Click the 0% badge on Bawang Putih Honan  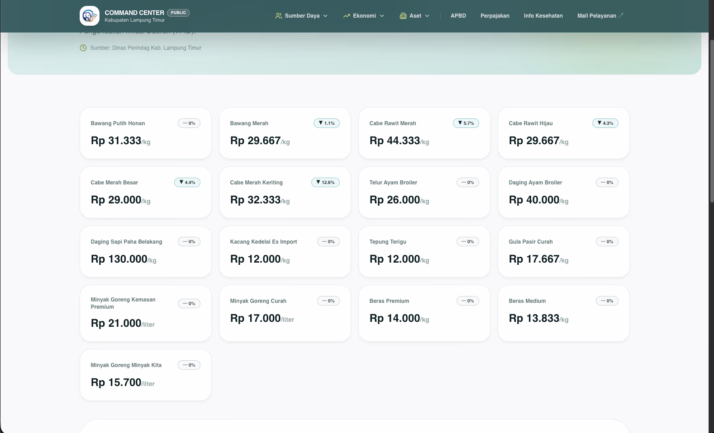click(189, 123)
